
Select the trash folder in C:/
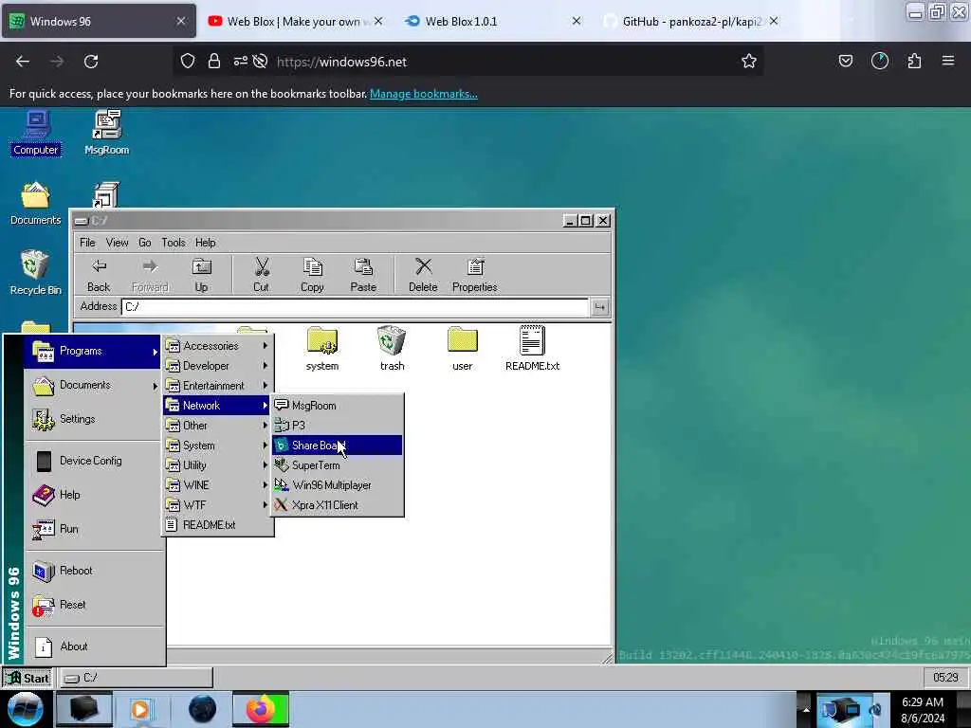pyautogui.click(x=392, y=349)
